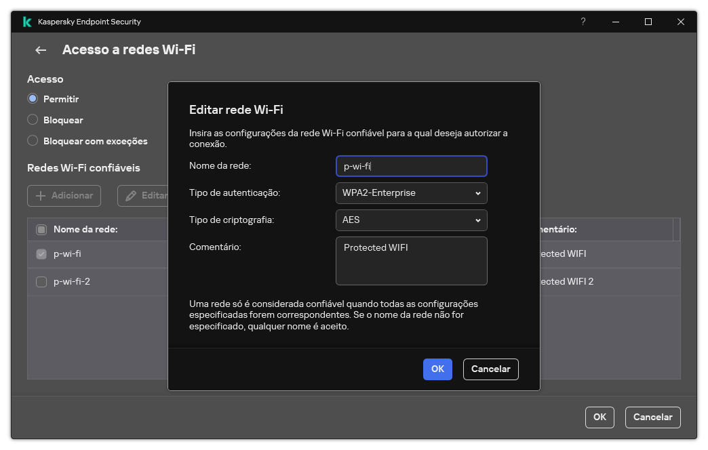This screenshot has width=708, height=450.
Task: Choose Bloquear com exceções
Action: [x=32, y=141]
